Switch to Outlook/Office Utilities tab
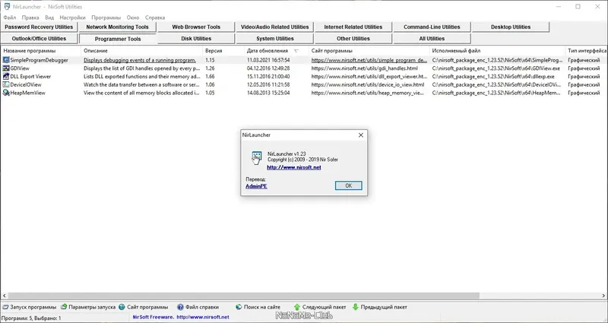 39,39
